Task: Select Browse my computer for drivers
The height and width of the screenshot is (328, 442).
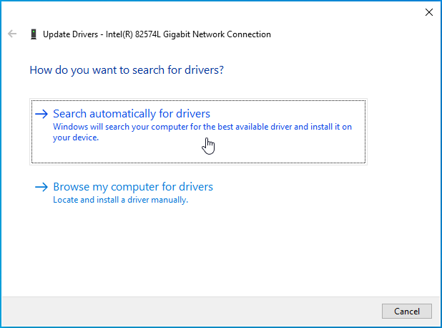Action: [133, 187]
